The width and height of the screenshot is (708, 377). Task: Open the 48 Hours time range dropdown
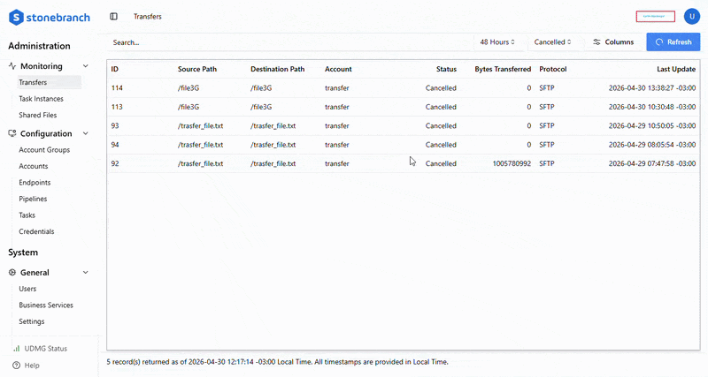coord(497,41)
